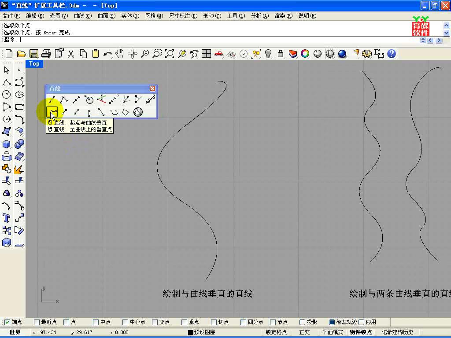451x338 pixels.
Task: Click 记录建构历史 in status bar
Action: [x=398, y=332]
